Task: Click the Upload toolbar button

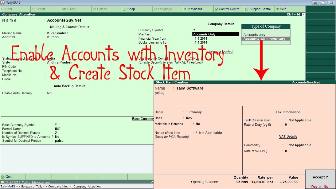Action: 107,9
